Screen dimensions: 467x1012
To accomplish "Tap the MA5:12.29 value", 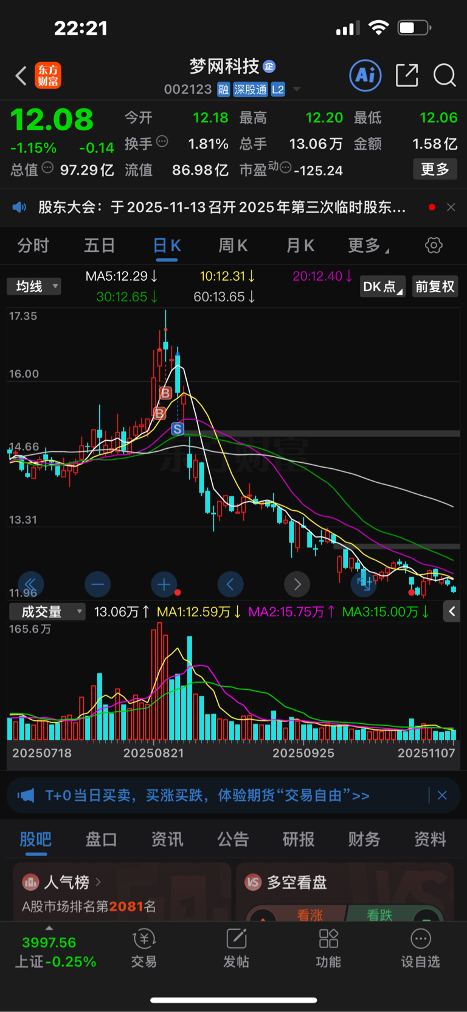I will pos(122,276).
